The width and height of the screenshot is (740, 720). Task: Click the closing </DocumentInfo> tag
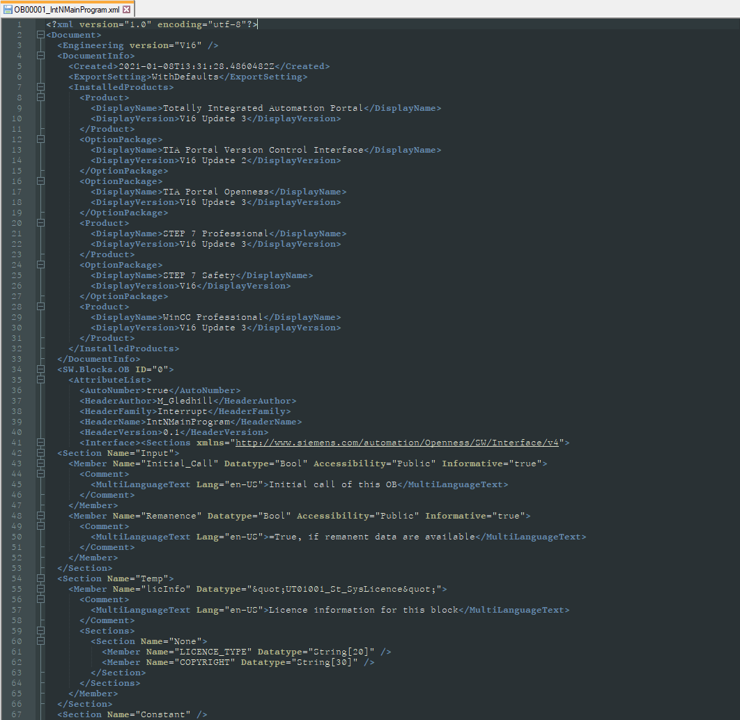tap(99, 359)
